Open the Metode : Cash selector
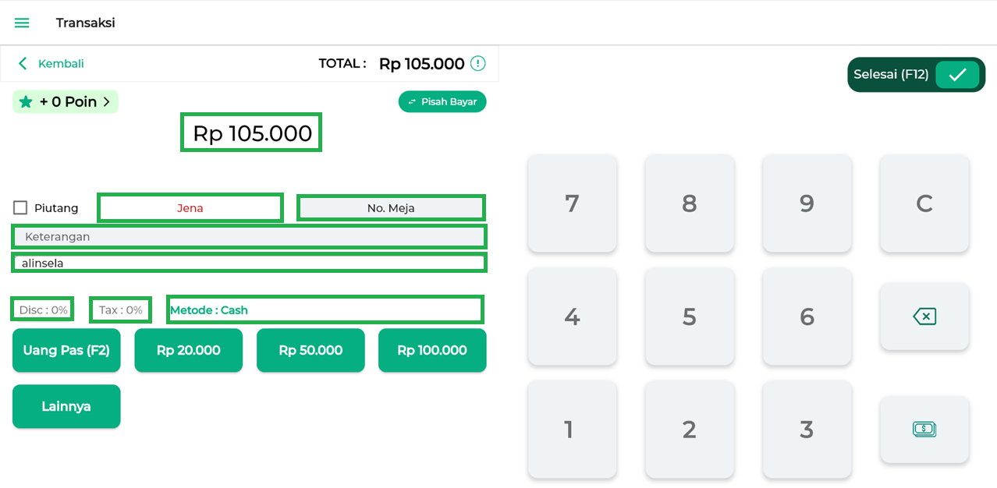The width and height of the screenshot is (997, 488). (x=325, y=309)
